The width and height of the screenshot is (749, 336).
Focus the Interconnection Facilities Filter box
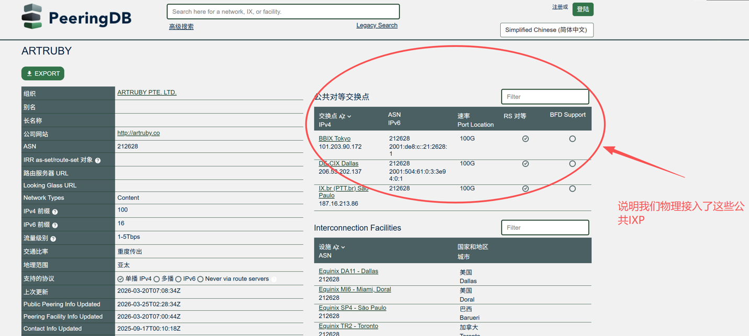click(x=545, y=228)
